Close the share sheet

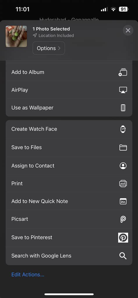point(128,30)
